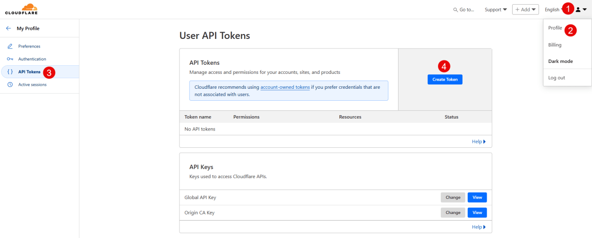Image resolution: width=592 pixels, height=238 pixels.
Task: Click the No API tokens row
Action: 335,129
